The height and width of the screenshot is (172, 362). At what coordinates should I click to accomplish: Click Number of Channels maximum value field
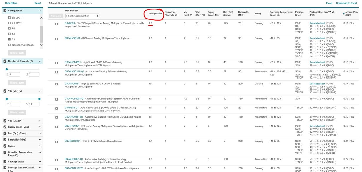pos(34,74)
